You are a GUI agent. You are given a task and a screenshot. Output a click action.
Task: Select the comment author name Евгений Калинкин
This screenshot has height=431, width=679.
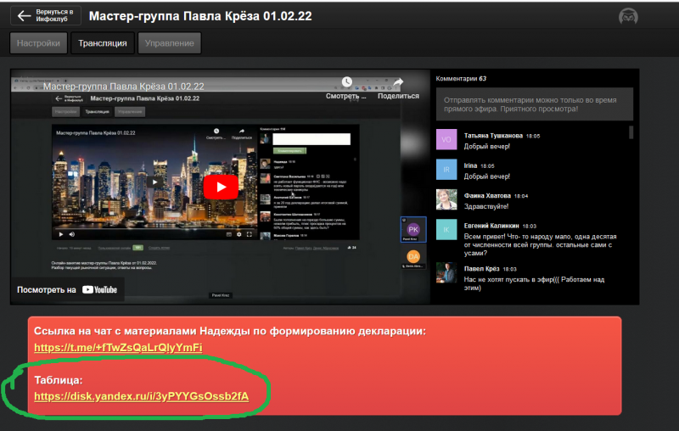click(x=491, y=226)
